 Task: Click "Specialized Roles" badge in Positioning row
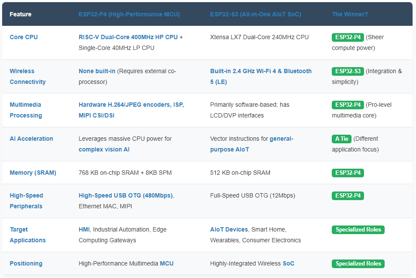(x=358, y=263)
